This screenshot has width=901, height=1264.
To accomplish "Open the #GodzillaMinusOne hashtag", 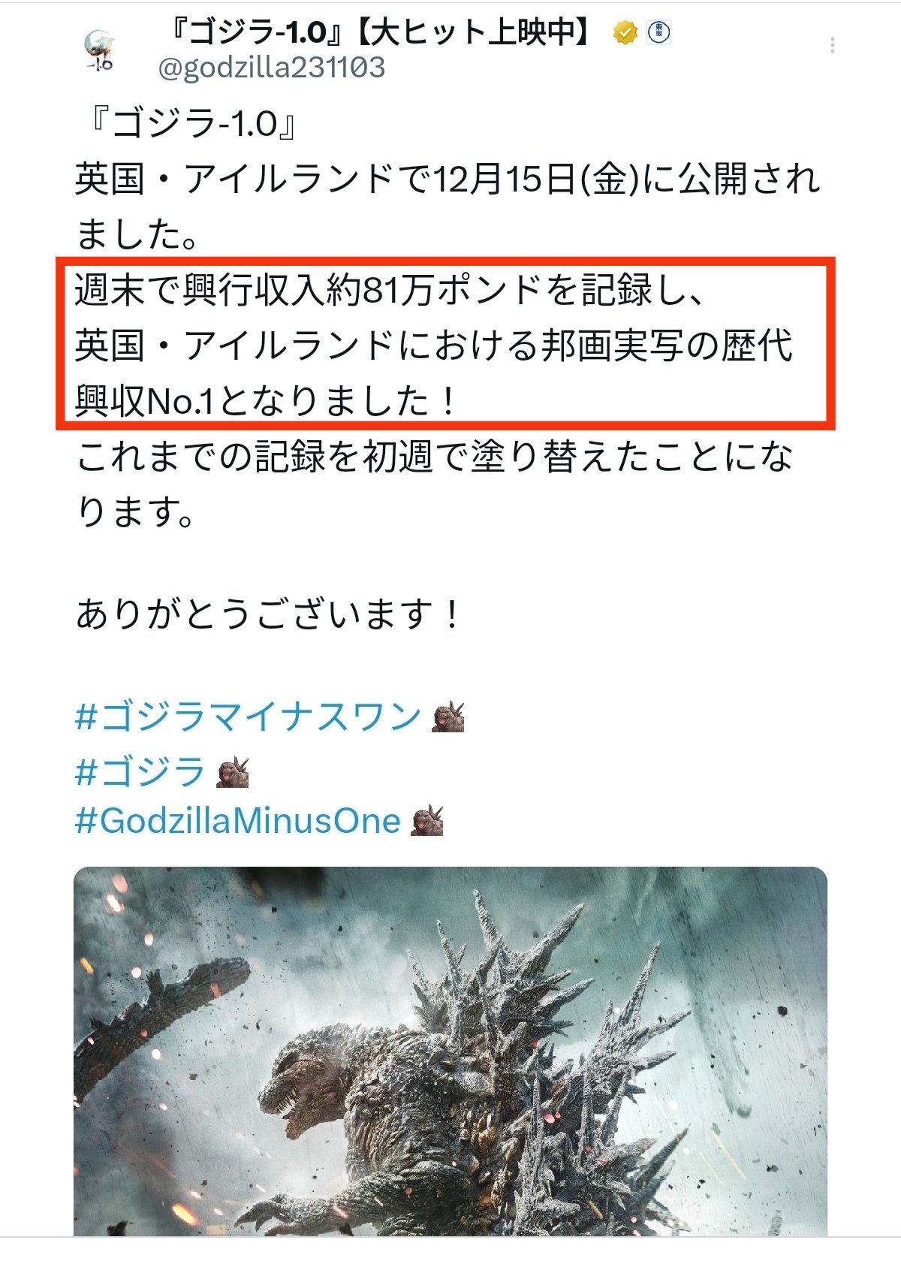I will [238, 821].
